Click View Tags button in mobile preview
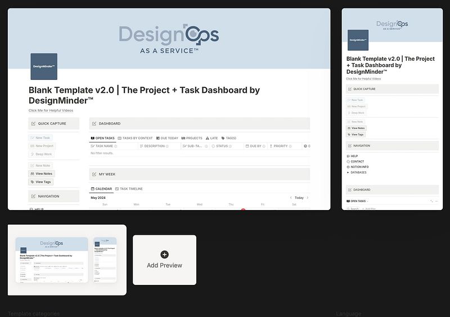Image resolution: width=450 pixels, height=317 pixels. pyautogui.click(x=355, y=135)
